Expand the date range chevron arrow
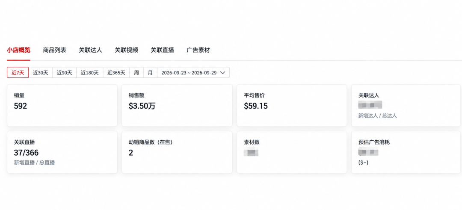The width and height of the screenshot is (462, 210). [223, 72]
